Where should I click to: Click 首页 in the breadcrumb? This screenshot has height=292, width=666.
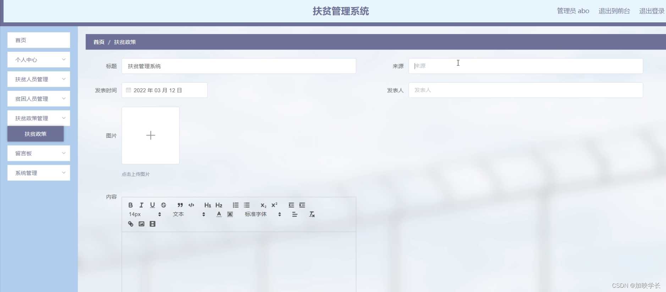[99, 42]
